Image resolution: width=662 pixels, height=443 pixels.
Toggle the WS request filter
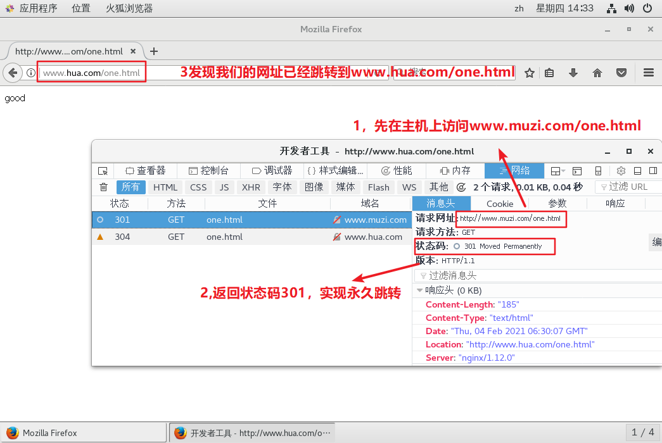(409, 187)
